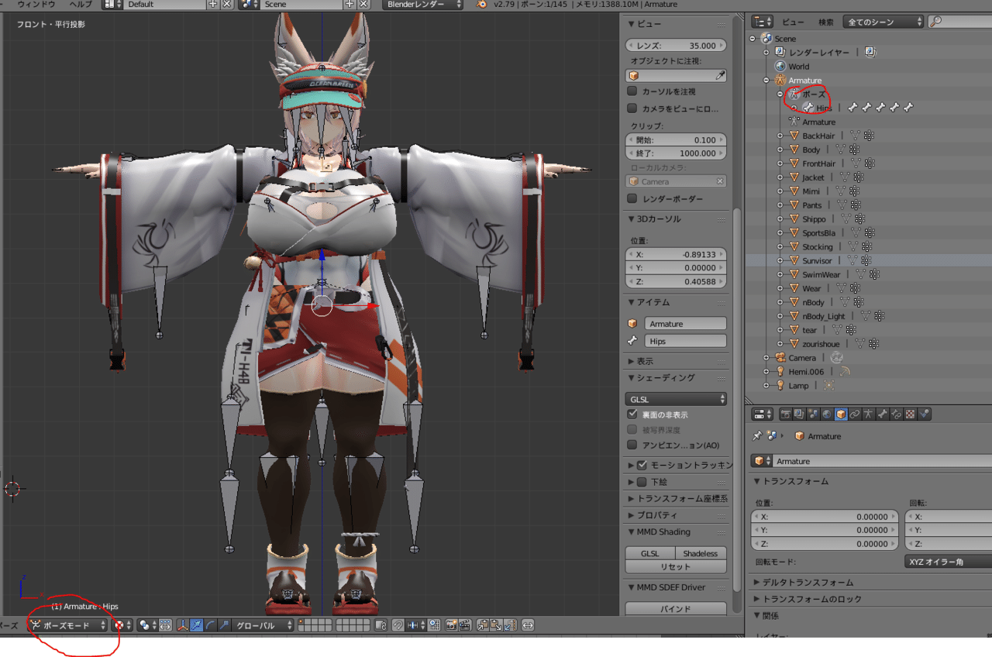
Task: Click the クリップ 開始 0.100 field
Action: tap(677, 140)
